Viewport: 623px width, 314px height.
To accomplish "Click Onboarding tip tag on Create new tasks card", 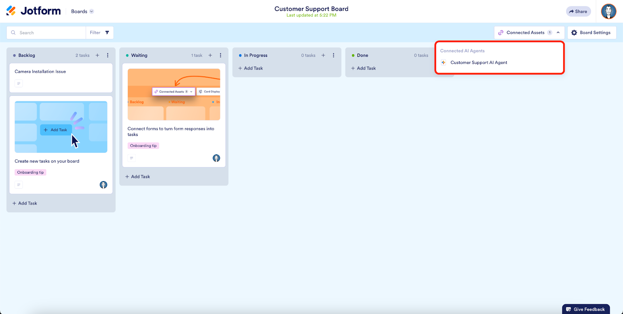I will click(x=30, y=172).
